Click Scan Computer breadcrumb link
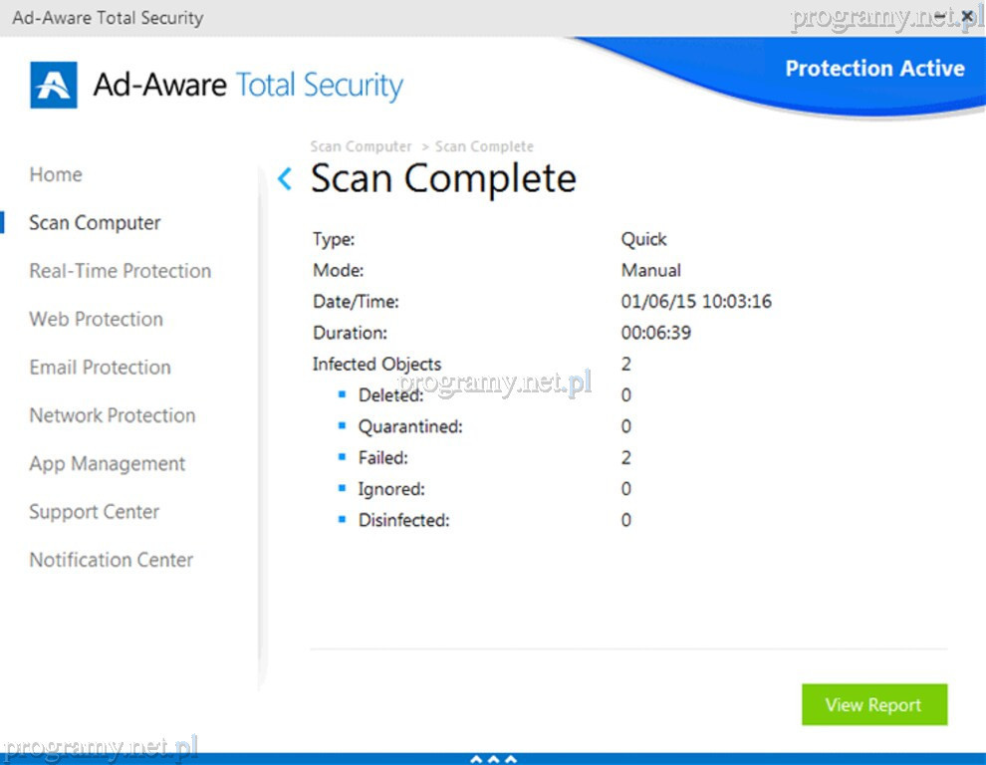The image size is (986, 765). 361,146
